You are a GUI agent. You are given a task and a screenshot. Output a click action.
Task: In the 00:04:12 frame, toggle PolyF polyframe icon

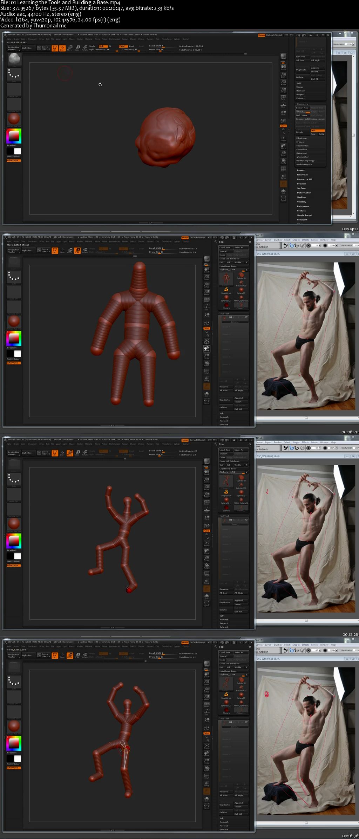(283, 169)
